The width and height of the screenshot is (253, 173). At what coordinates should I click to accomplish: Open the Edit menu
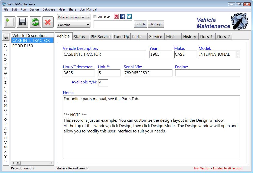point(14,9)
